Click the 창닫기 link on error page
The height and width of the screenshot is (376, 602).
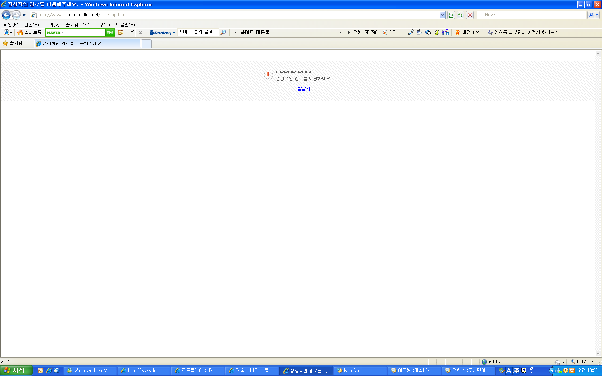pos(304,89)
